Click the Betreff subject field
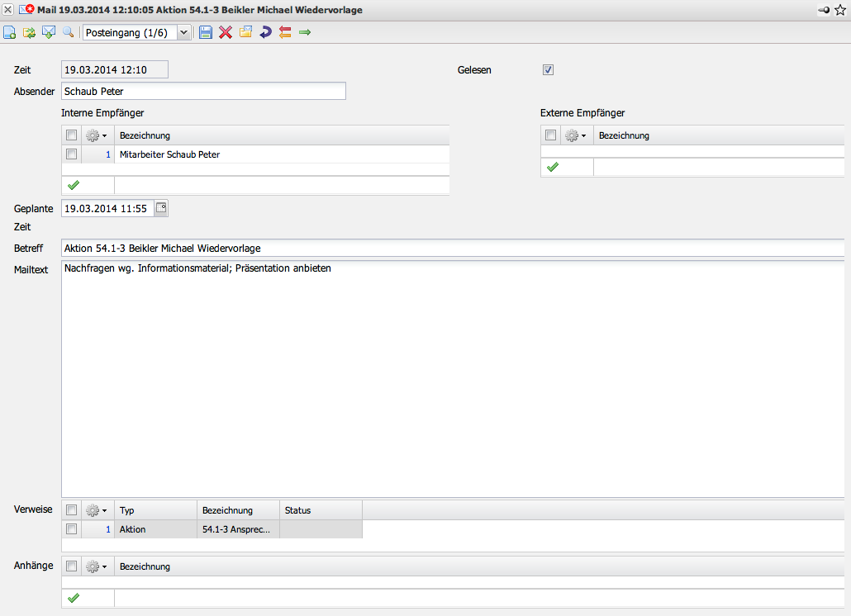 pyautogui.click(x=453, y=248)
